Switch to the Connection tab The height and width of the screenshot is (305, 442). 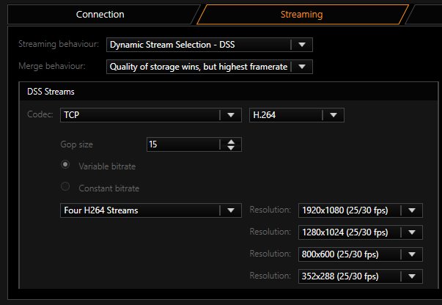(100, 15)
